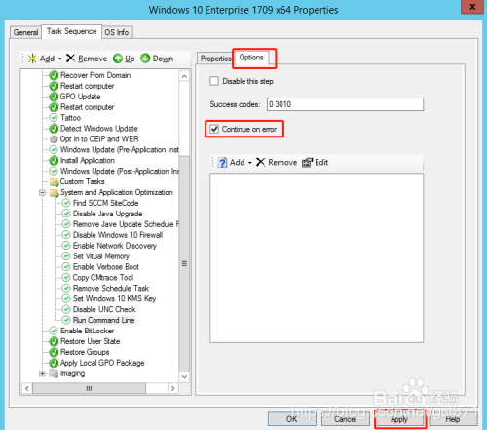
Task: Switch to the OS Info tab
Action: [117, 32]
